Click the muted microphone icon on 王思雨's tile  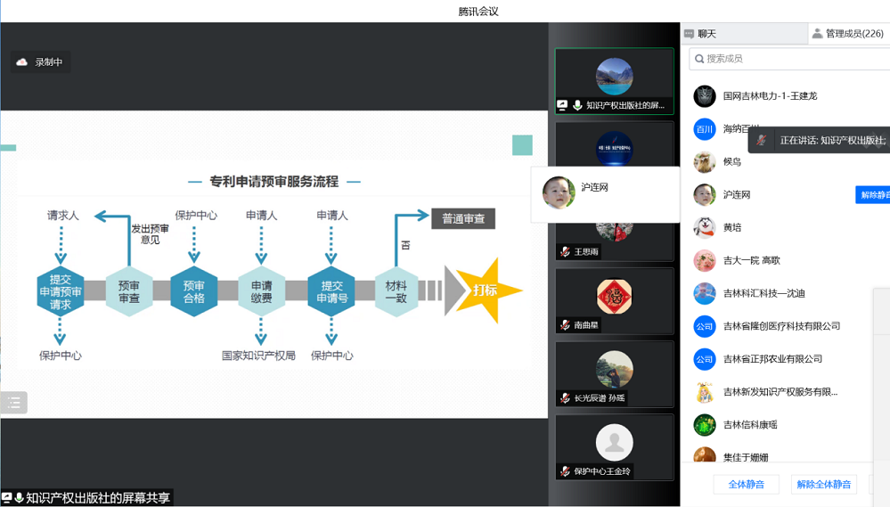(565, 252)
